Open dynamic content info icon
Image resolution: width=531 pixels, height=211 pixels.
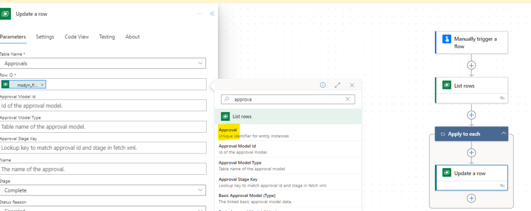(323, 85)
